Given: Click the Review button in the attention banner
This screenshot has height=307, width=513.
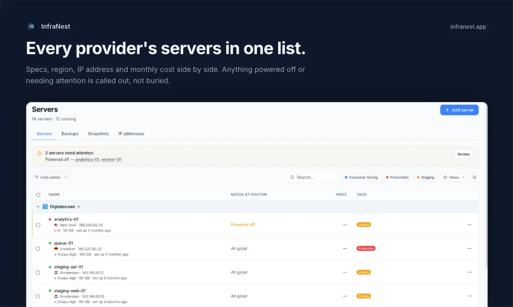Looking at the screenshot, I should (463, 154).
